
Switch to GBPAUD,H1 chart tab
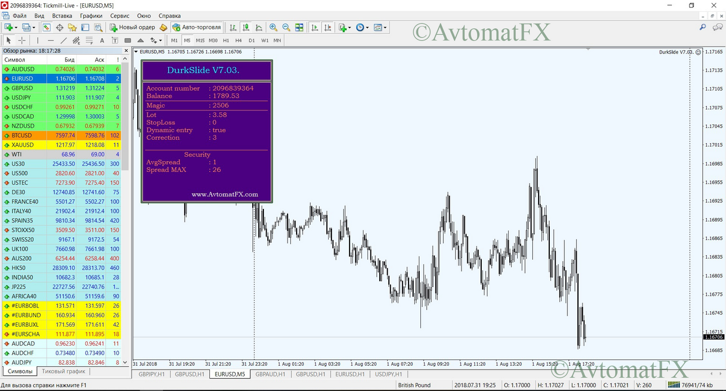coord(271,374)
